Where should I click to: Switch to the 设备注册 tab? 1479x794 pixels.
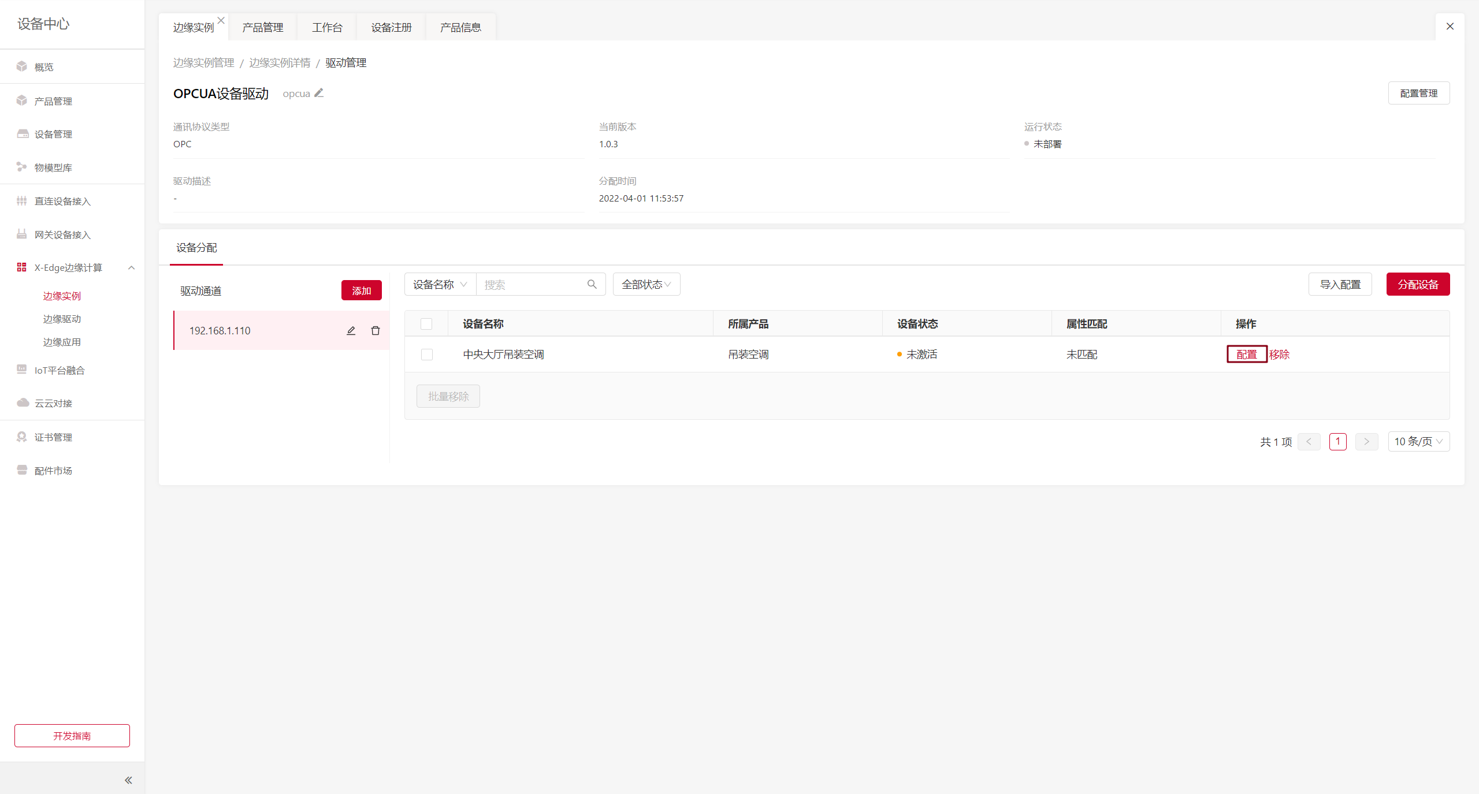tap(391, 27)
